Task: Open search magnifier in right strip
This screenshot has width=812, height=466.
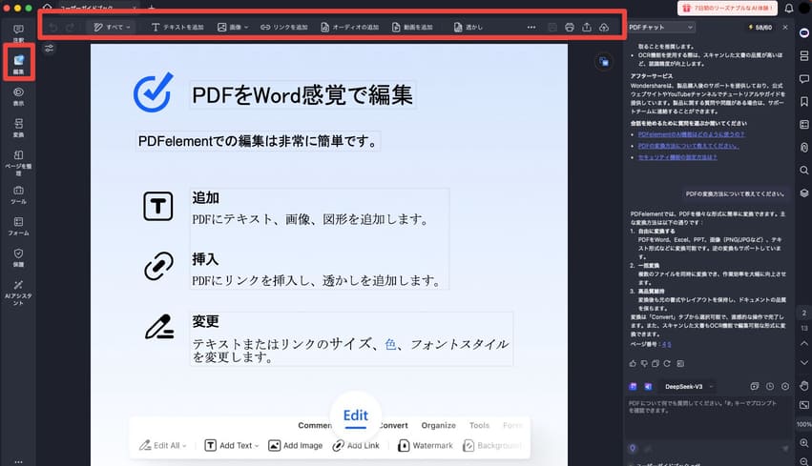Action: click(804, 171)
